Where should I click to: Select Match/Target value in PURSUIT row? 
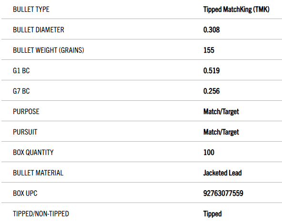click(221, 132)
